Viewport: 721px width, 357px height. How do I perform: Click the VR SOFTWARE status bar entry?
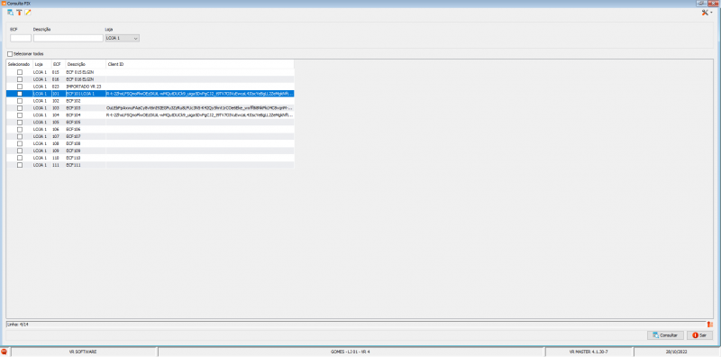[x=84, y=352]
